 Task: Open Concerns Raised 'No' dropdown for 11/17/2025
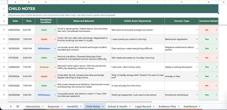[x=216, y=58]
